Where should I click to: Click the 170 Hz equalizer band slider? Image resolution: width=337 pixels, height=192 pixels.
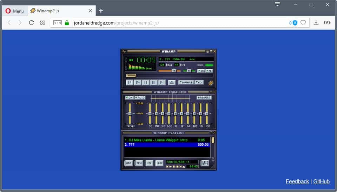coord(156,114)
